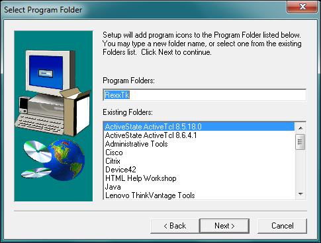Image resolution: width=321 pixels, height=243 pixels.
Task: Select the Cisco folder entry
Action: tap(199, 153)
